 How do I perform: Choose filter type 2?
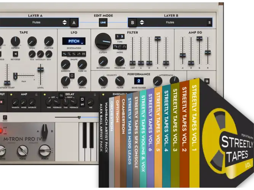pyautogui.click(x=122, y=36)
